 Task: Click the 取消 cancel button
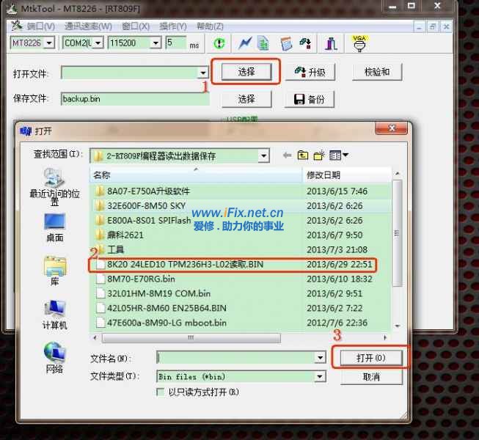(x=370, y=376)
